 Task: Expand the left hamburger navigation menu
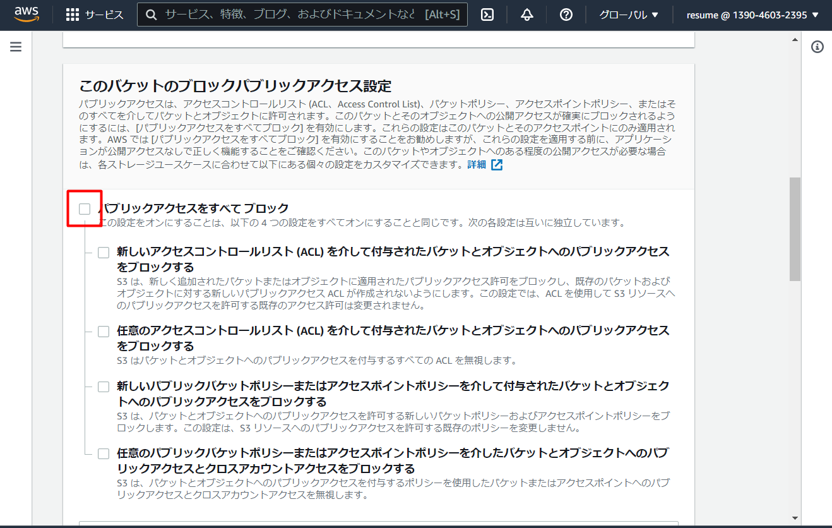[x=16, y=47]
